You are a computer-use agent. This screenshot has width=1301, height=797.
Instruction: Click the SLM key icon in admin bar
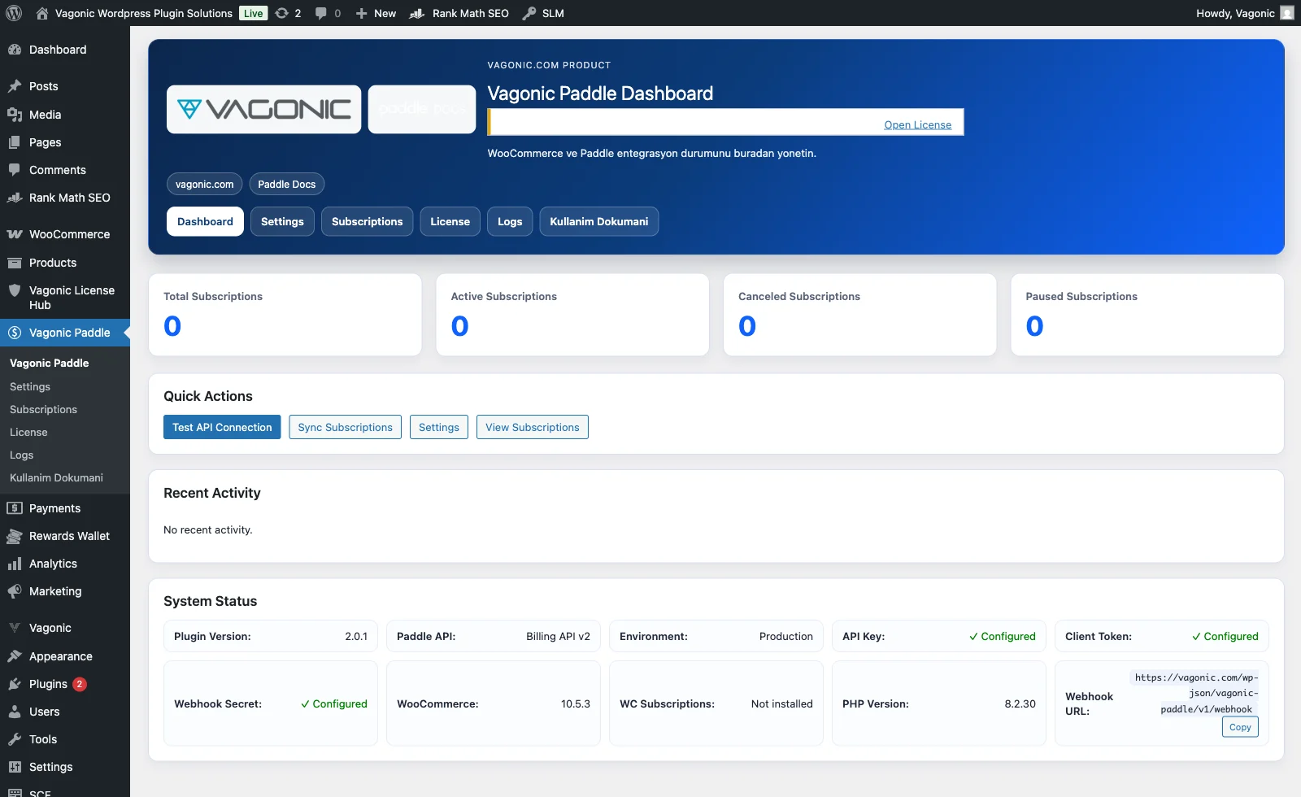(529, 13)
